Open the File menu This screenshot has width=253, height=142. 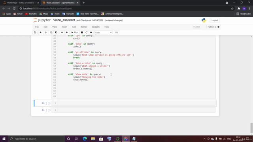coord(37,27)
